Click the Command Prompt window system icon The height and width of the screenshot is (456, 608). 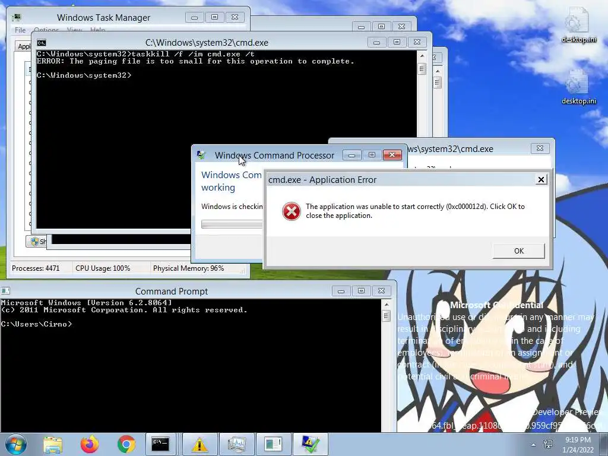tap(5, 291)
